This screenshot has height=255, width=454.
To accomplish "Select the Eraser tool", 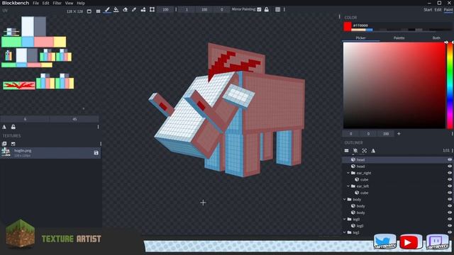I will coord(125,9).
